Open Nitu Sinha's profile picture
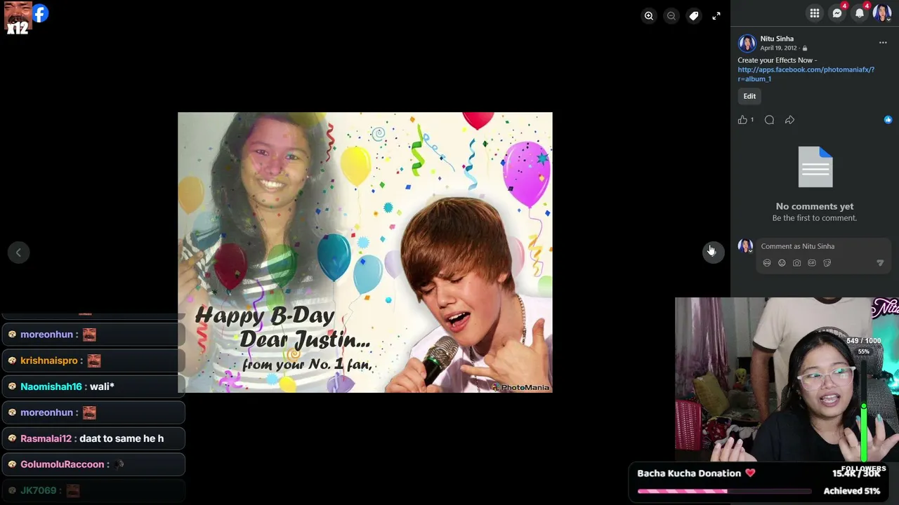899x505 pixels. [747, 43]
